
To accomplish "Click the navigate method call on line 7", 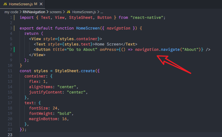I will pos(170,49).
